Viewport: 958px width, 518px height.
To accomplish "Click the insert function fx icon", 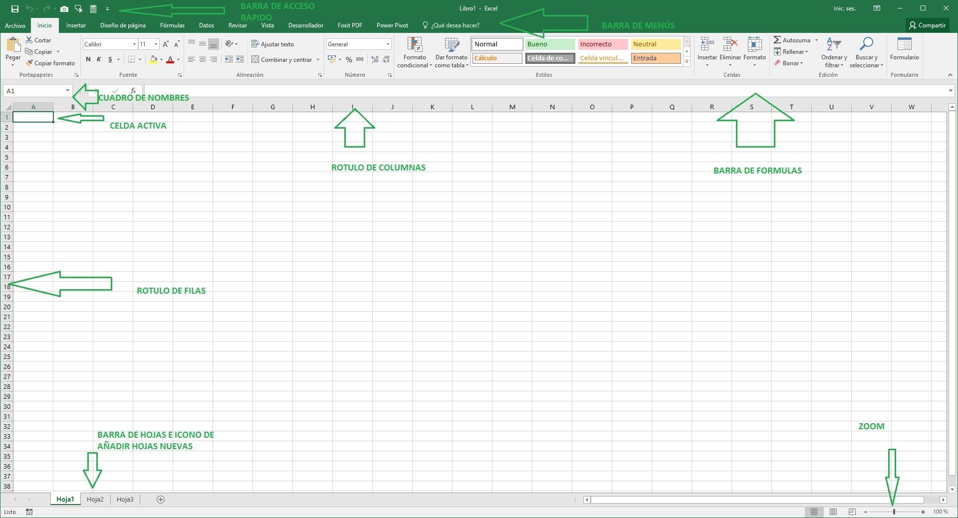I will point(133,91).
